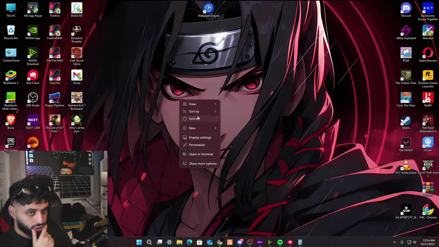Expand the New submenu
439x247 pixels.
point(200,128)
